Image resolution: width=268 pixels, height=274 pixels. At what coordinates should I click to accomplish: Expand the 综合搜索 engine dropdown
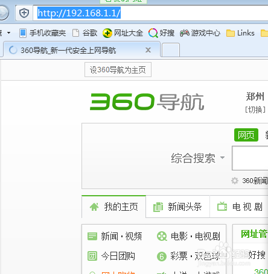click(198, 158)
